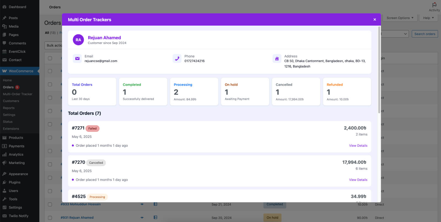Select the Refunded stat card
The image size is (441, 222).
pos(347,91)
